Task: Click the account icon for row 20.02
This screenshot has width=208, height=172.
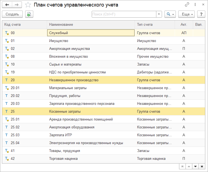Action: [x=7, y=96]
